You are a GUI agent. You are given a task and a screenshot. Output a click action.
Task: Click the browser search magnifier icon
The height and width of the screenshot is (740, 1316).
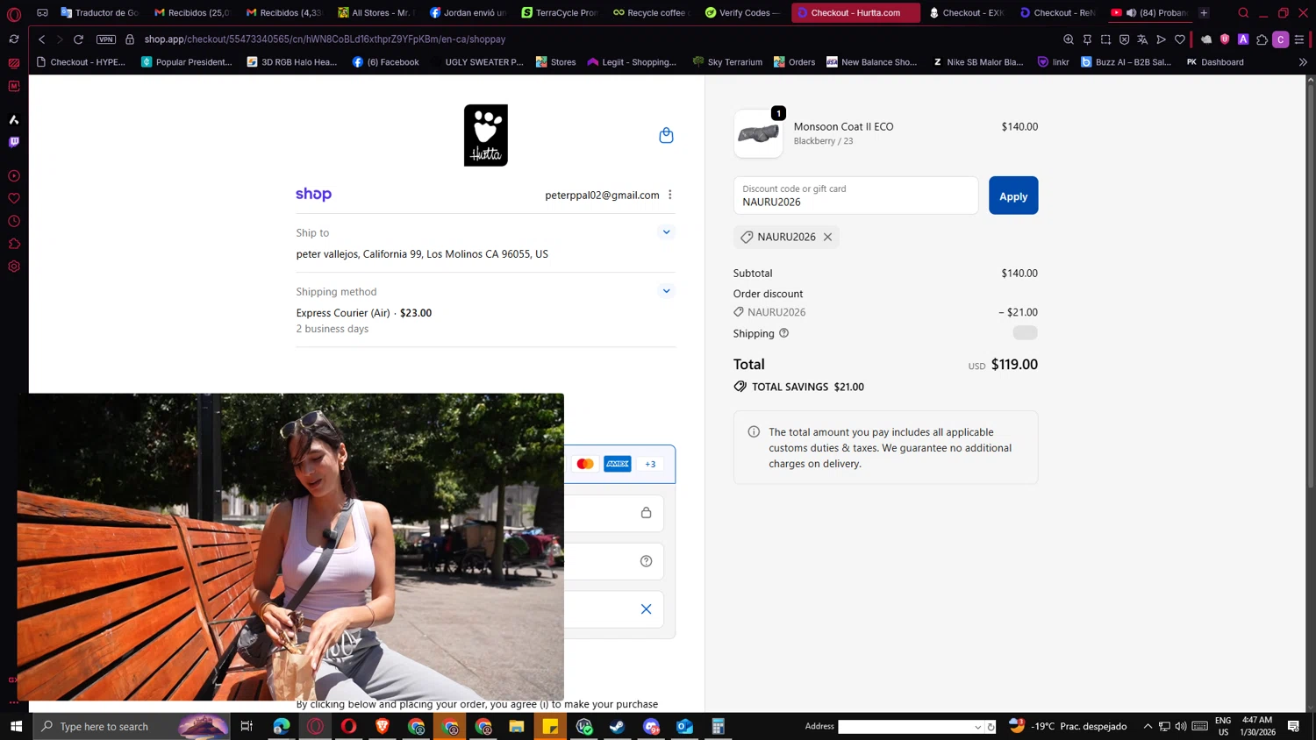coord(1243,12)
